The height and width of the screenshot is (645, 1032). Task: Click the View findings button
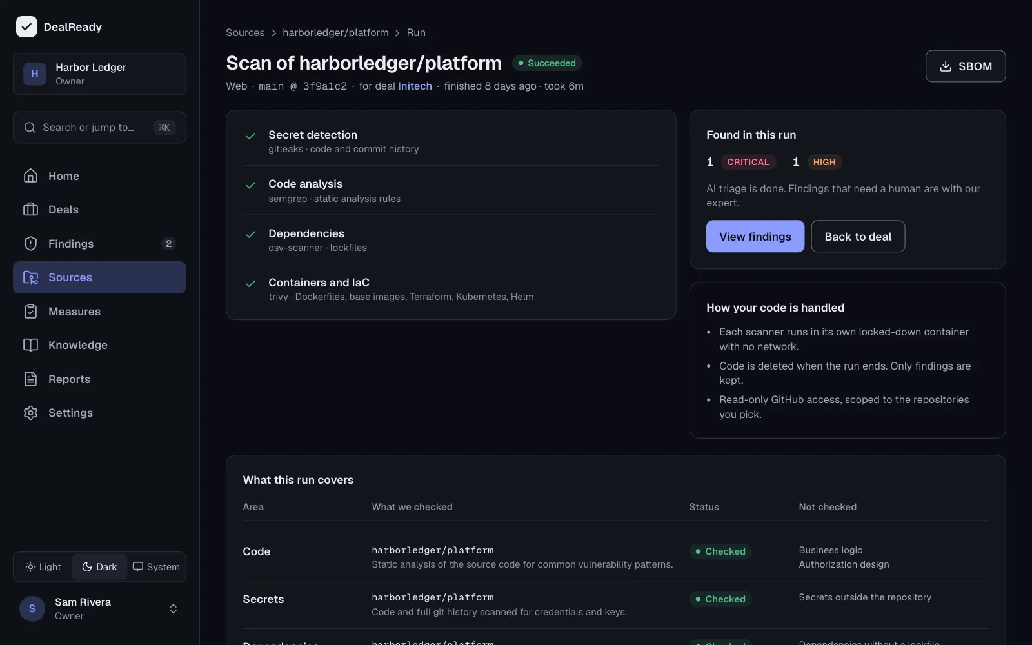[x=755, y=236]
